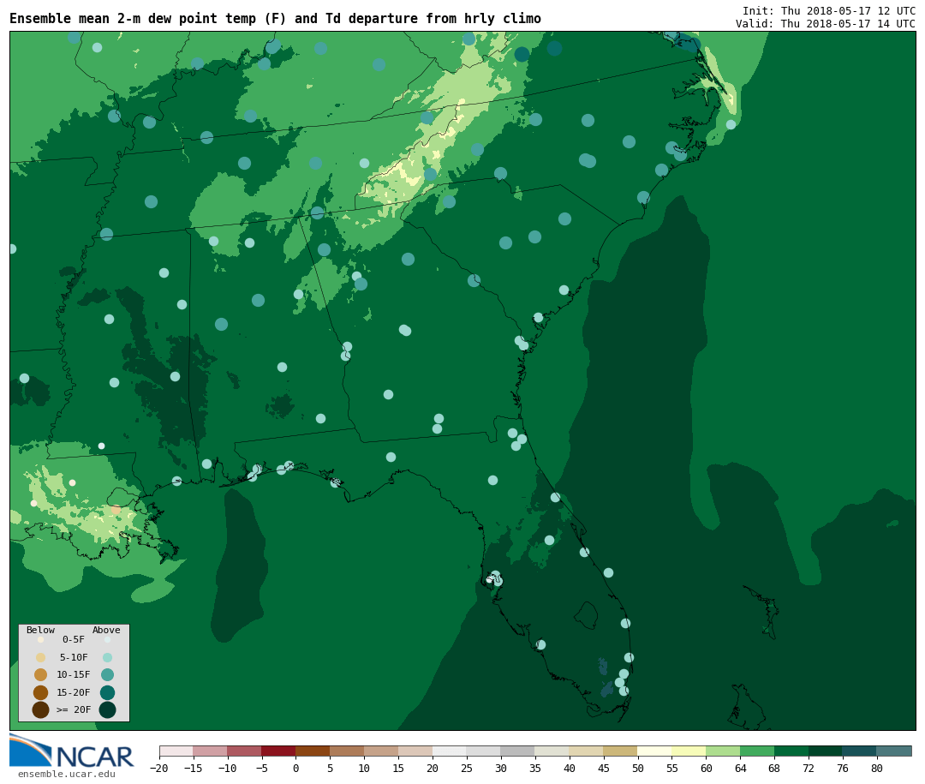Click the Below 10-15F light brown legend circle

41,675
